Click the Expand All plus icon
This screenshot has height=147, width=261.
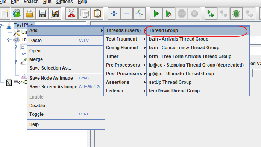click(114, 14)
